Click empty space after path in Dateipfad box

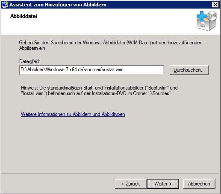pos(143,70)
